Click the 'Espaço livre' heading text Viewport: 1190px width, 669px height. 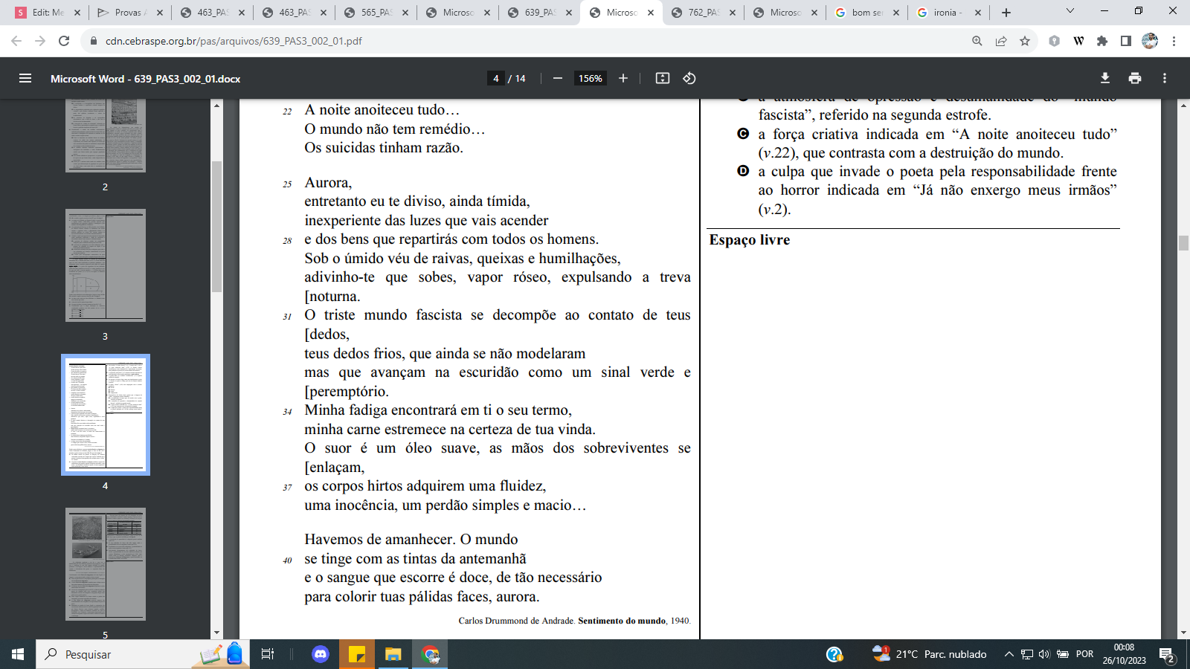coord(750,240)
